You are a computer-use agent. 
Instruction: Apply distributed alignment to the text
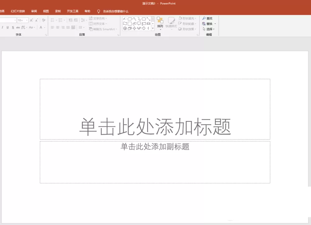(73, 27)
